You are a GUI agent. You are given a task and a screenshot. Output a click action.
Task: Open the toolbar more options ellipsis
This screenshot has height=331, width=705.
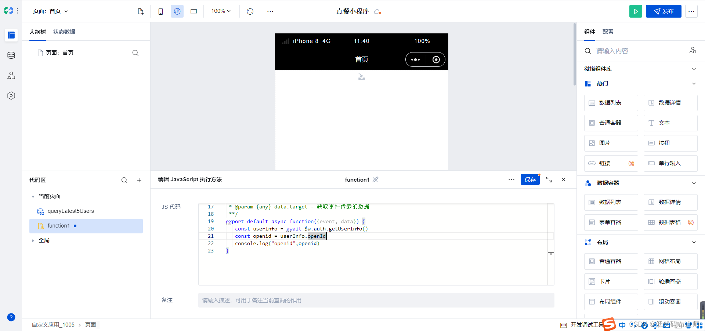click(x=270, y=11)
